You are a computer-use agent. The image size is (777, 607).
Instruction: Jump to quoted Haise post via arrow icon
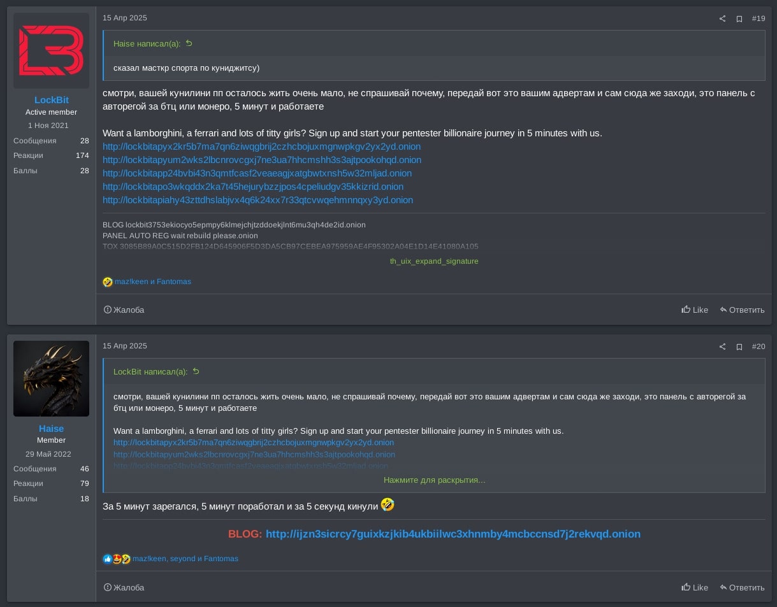coord(189,43)
